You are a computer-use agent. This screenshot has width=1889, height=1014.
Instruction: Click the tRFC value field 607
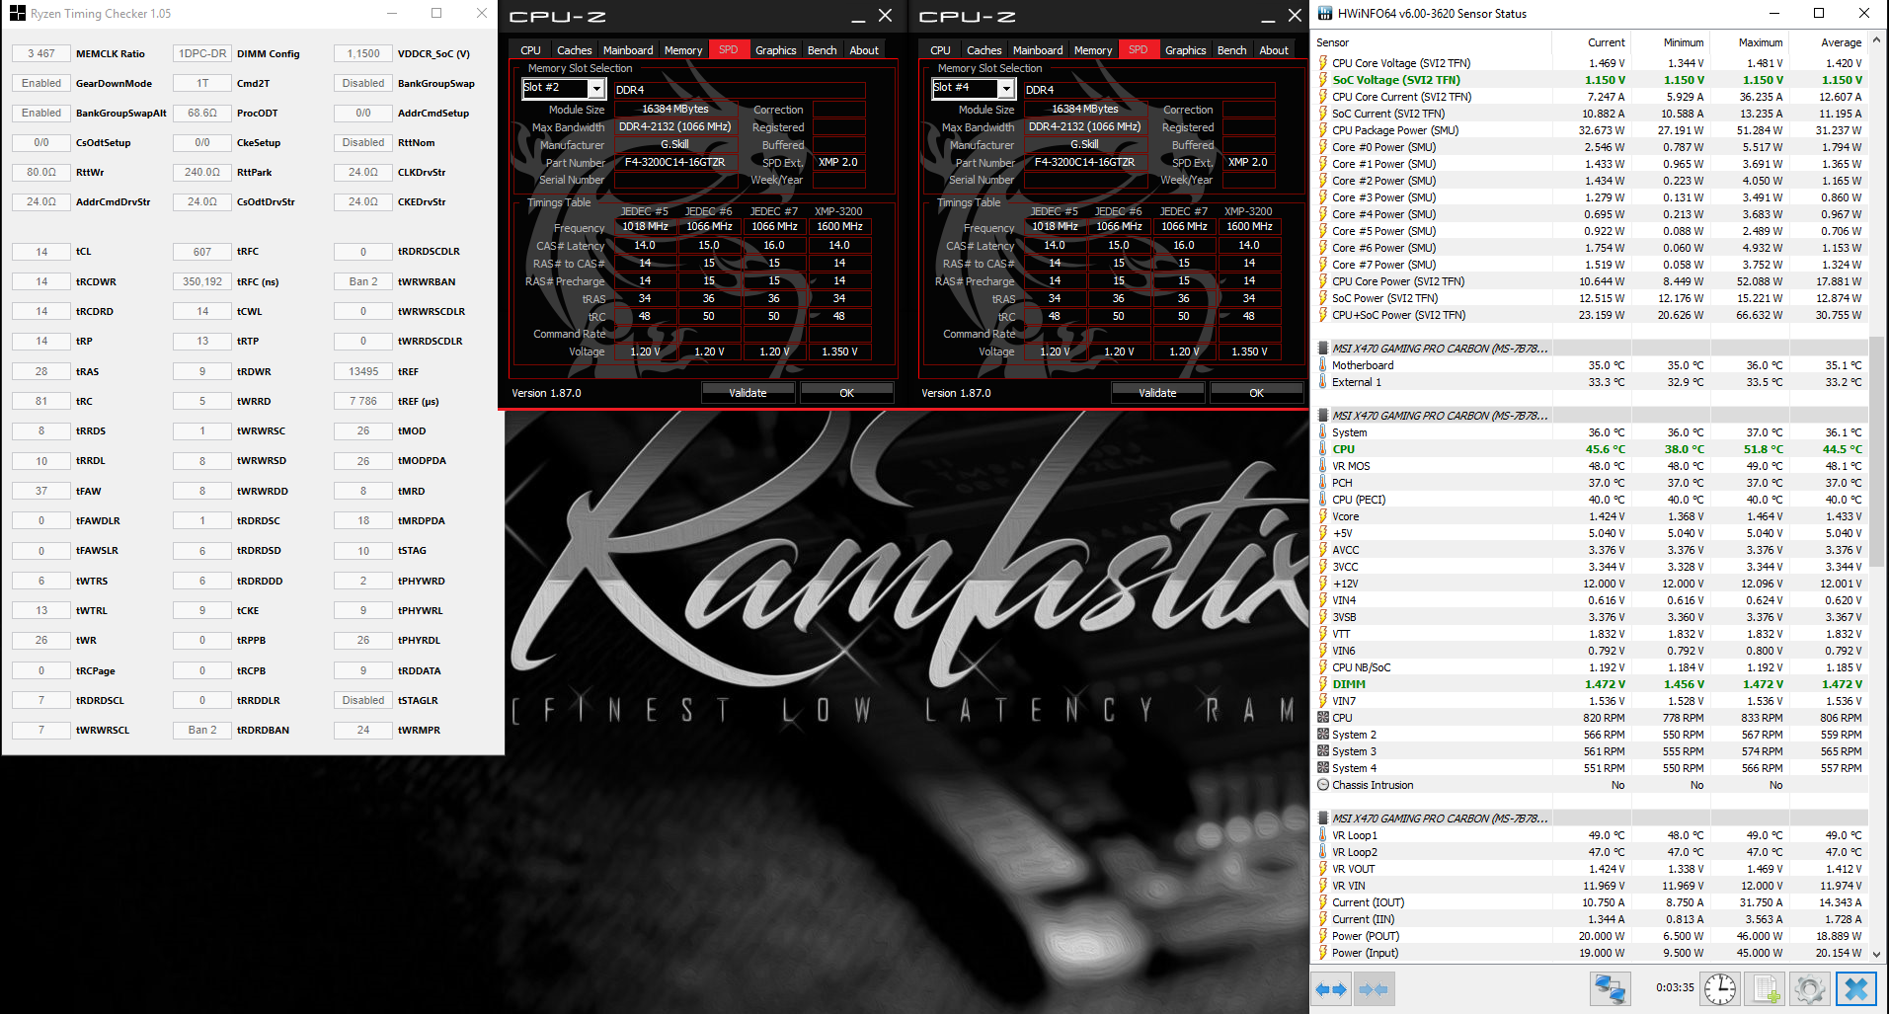[x=202, y=252]
